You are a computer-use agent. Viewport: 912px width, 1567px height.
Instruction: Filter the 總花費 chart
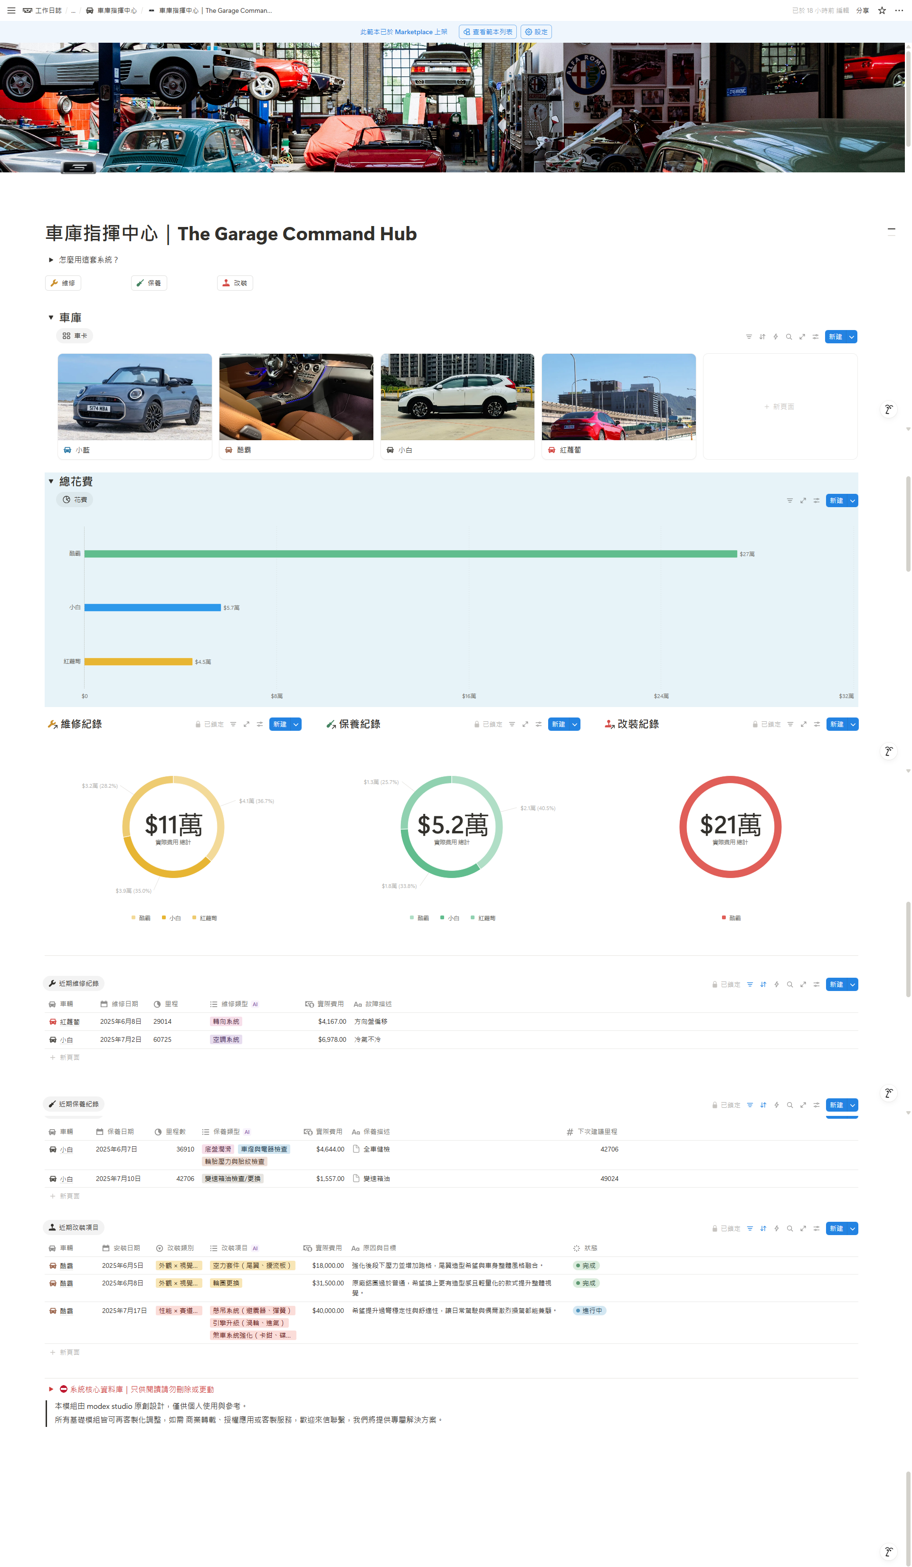pos(790,500)
